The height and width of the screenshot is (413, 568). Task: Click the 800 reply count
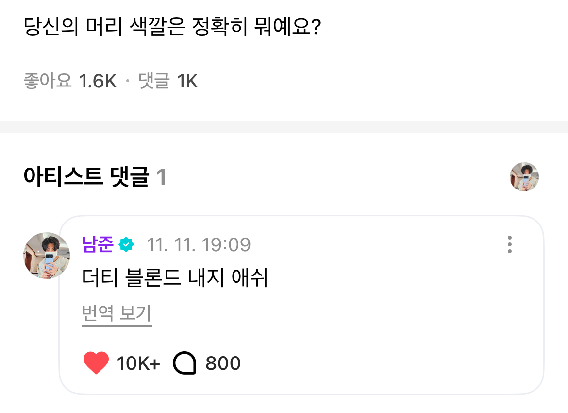click(223, 363)
